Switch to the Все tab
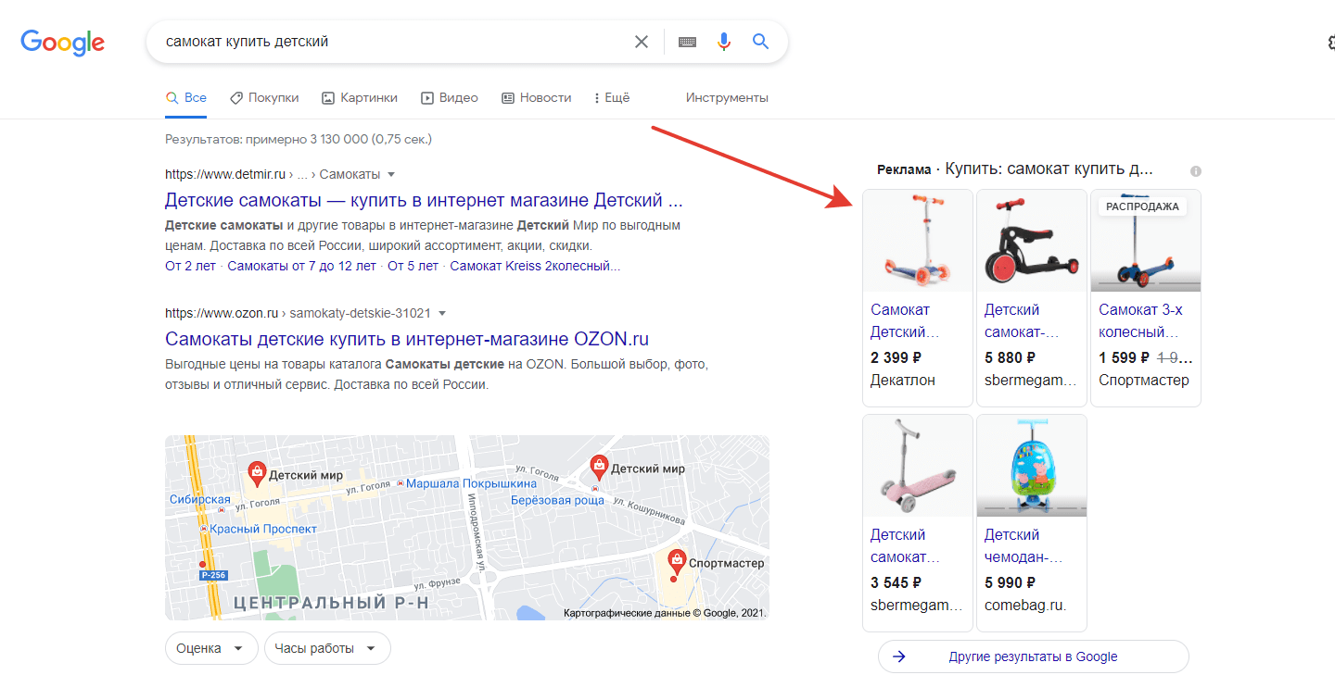The height and width of the screenshot is (675, 1335). coord(185,97)
